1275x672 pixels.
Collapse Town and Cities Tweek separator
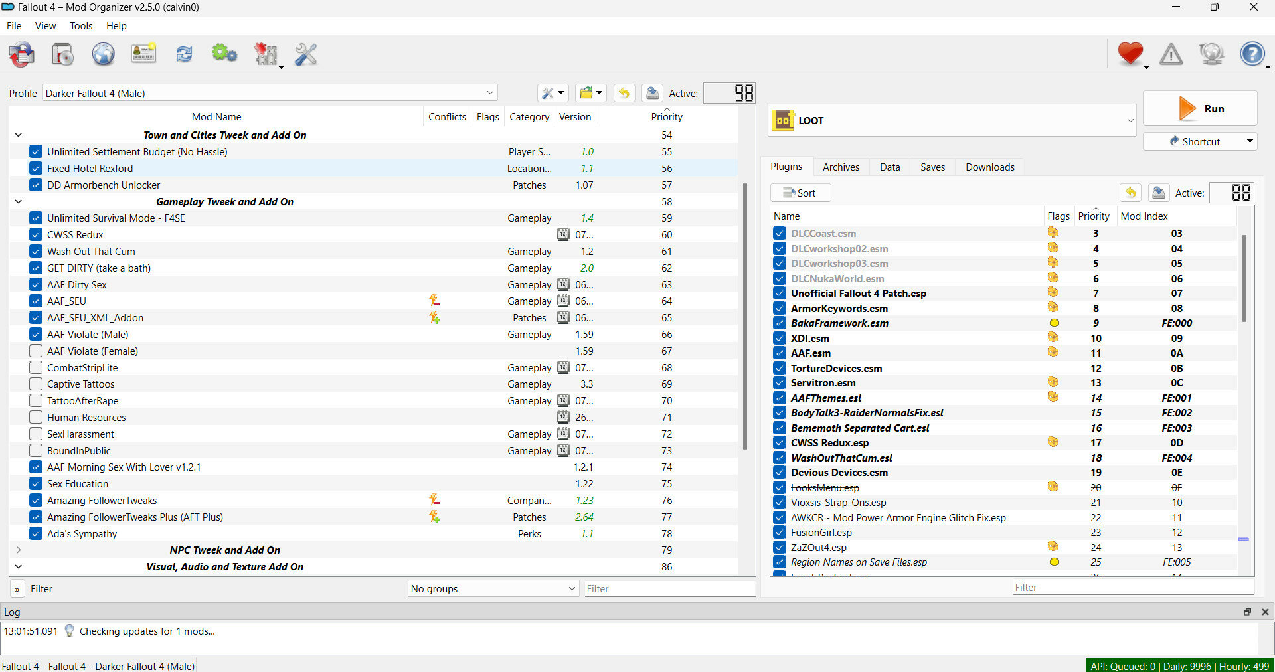[18, 135]
